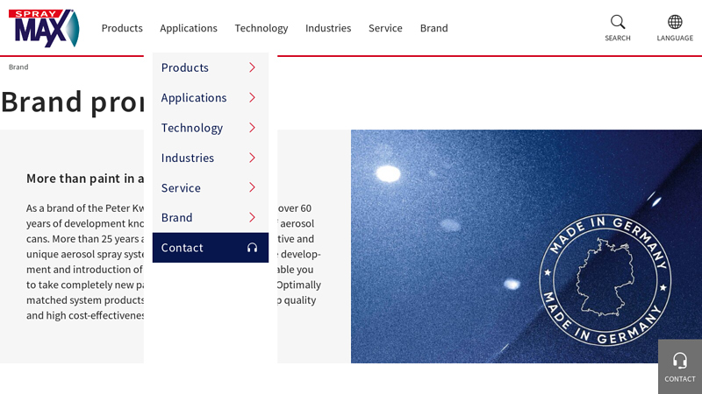Screen dimensions: 702x394
Task: Select Products in top navigation bar
Action: (122, 28)
